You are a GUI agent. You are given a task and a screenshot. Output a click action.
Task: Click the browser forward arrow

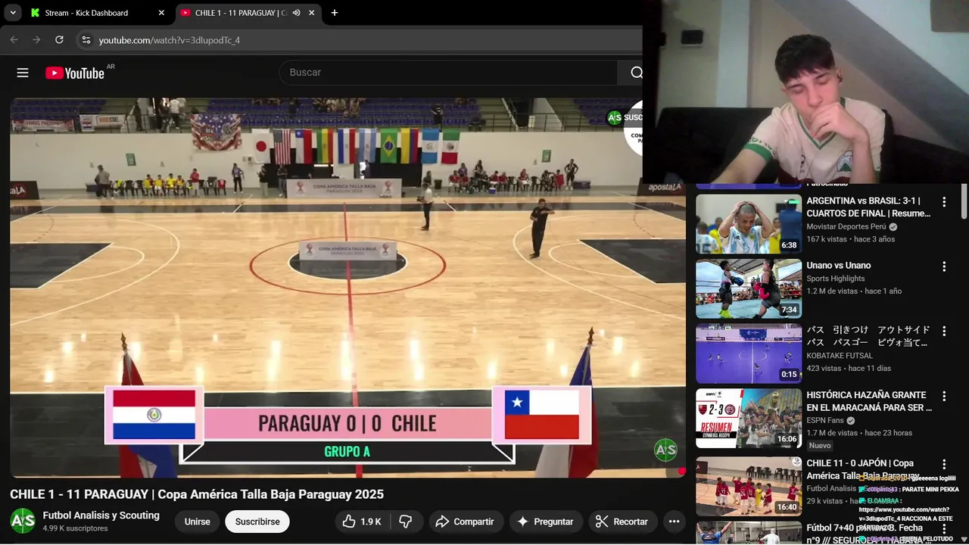[x=36, y=40]
